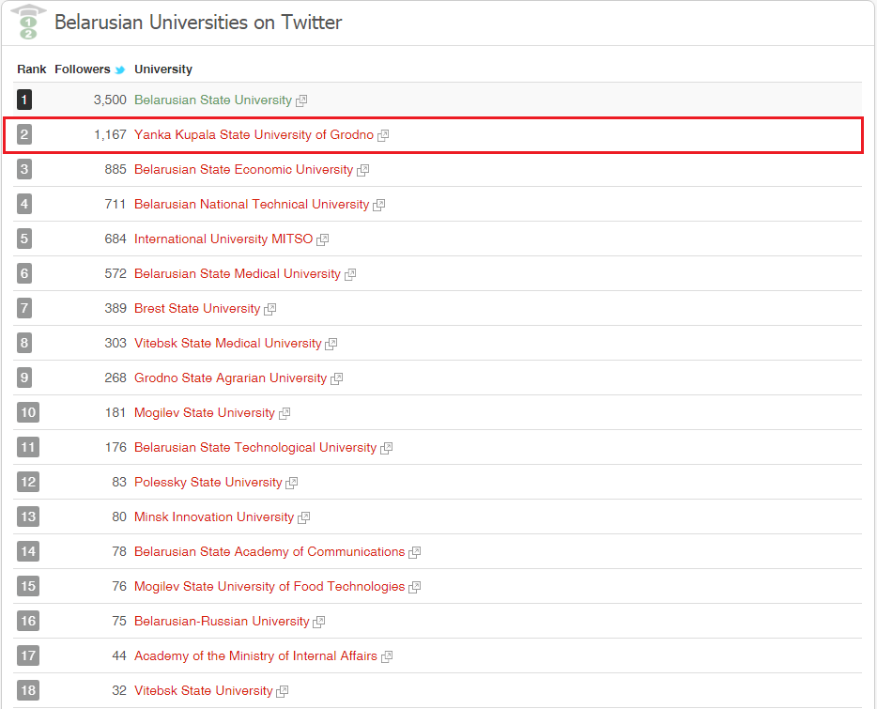Open International University MITSO link

[x=223, y=239]
